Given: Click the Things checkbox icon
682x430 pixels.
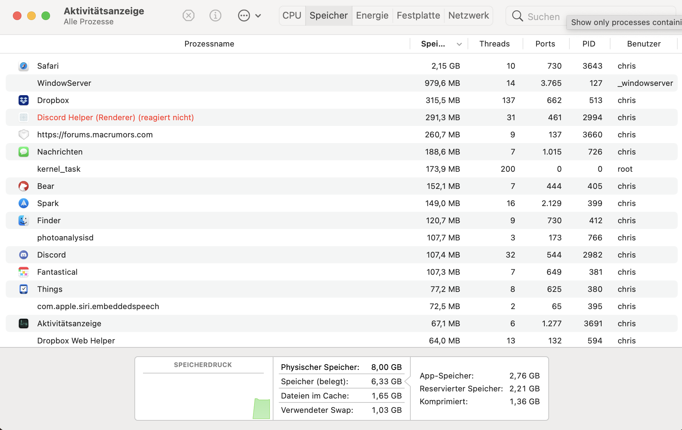Looking at the screenshot, I should [x=24, y=289].
